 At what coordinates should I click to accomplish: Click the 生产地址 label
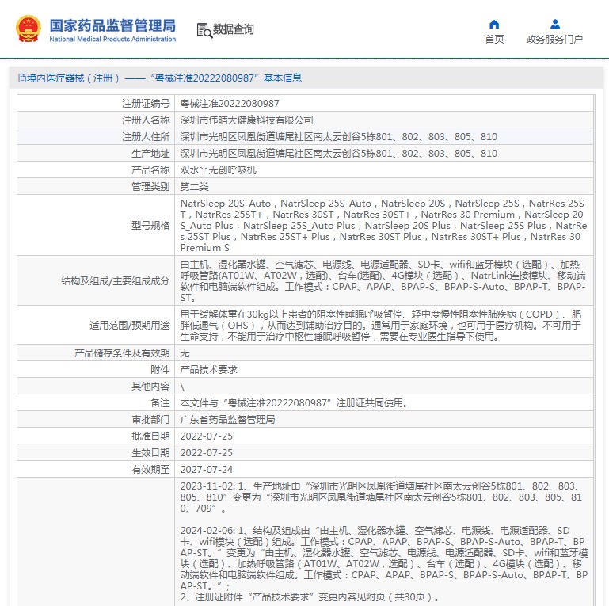pyautogui.click(x=150, y=154)
